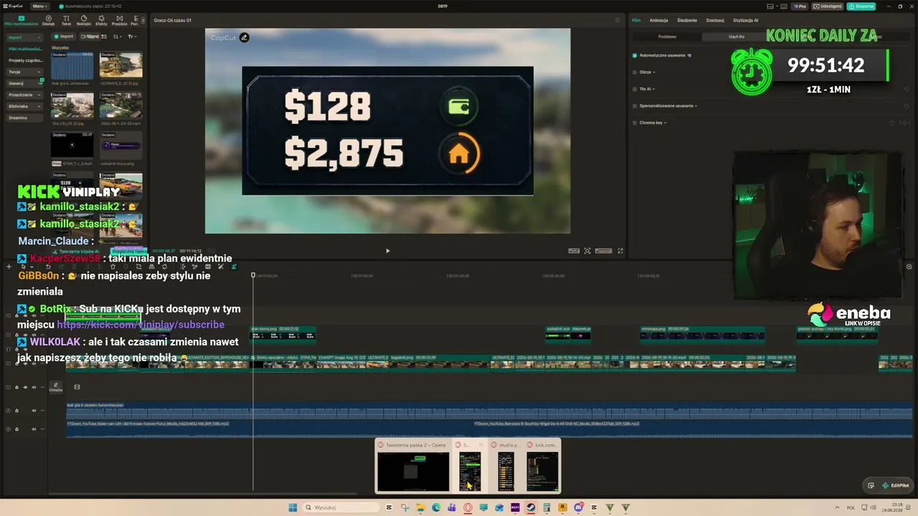Click the Eksportuj export button
Screen dimensions: 918x516
pos(861,6)
